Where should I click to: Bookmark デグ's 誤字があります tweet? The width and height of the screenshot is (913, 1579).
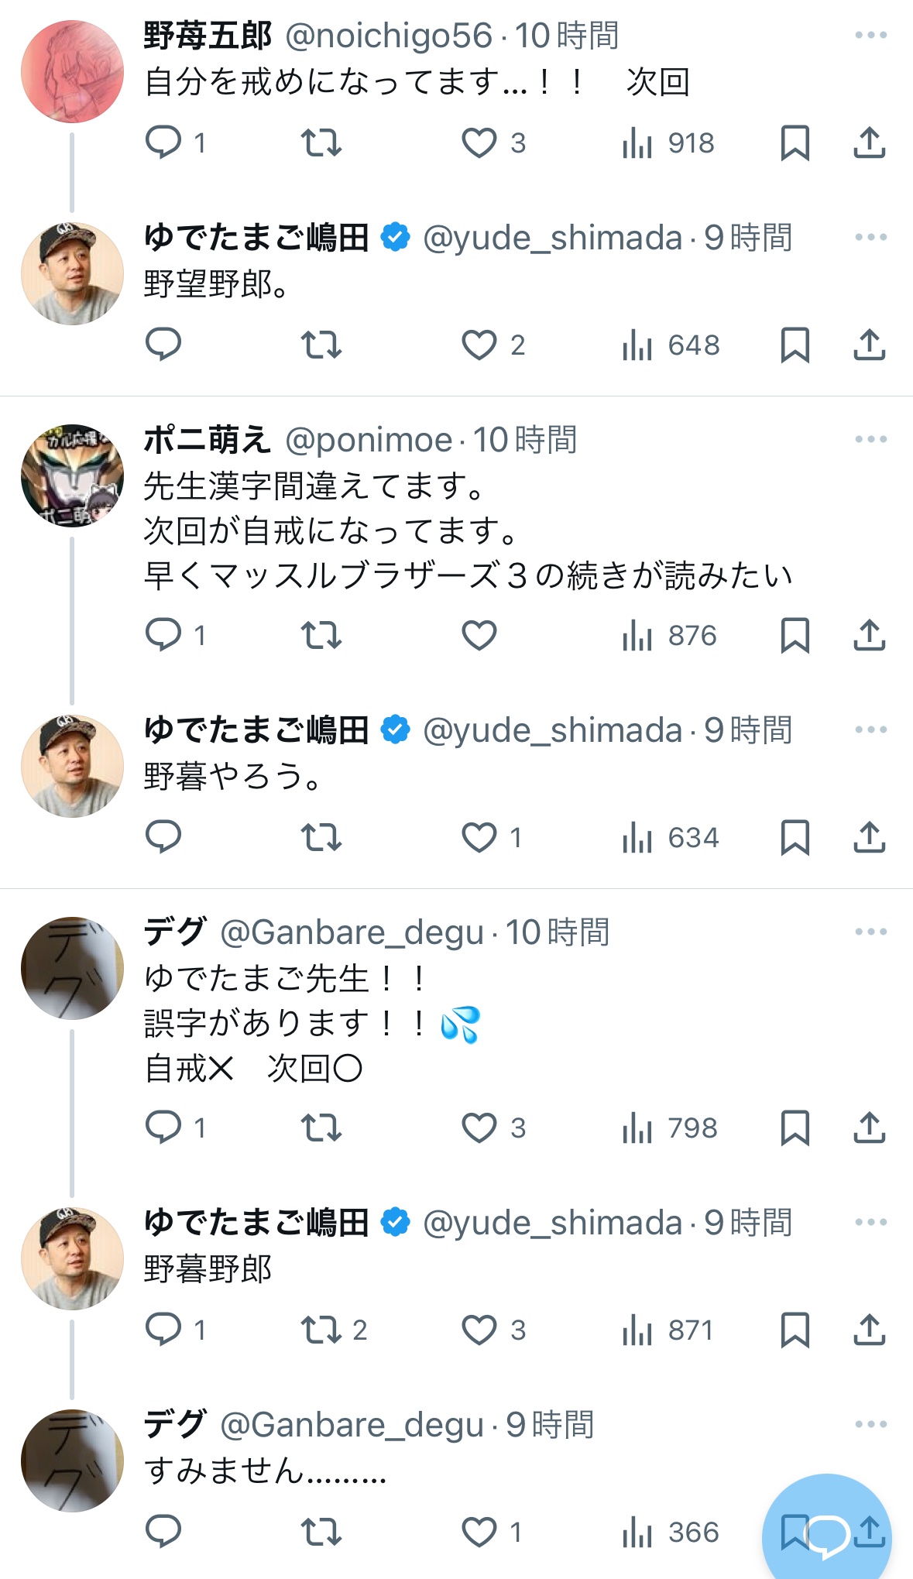pyautogui.click(x=795, y=1128)
